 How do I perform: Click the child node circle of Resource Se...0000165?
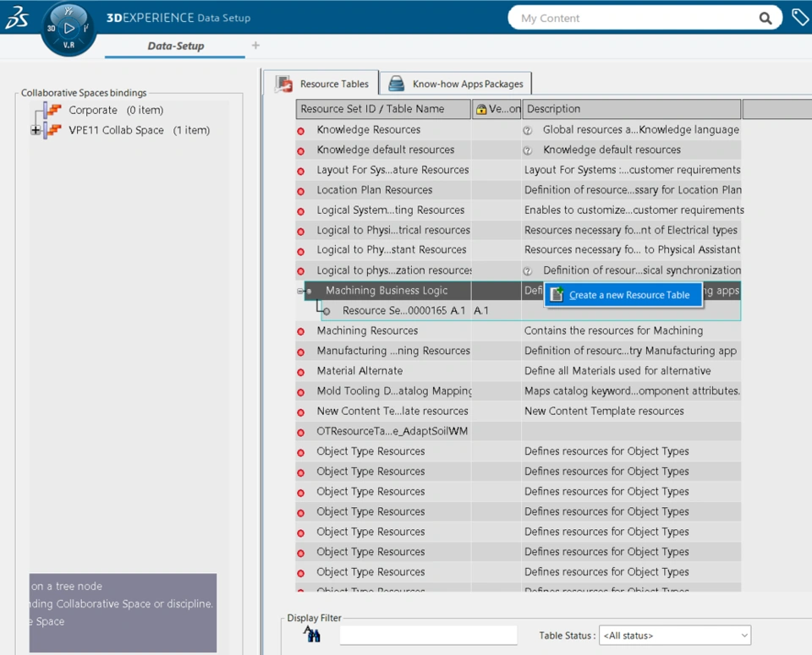click(x=326, y=312)
